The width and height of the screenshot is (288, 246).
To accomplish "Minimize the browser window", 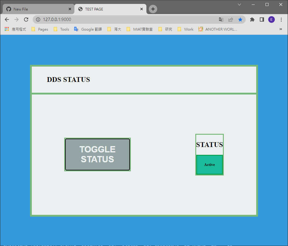I will [253, 4].
